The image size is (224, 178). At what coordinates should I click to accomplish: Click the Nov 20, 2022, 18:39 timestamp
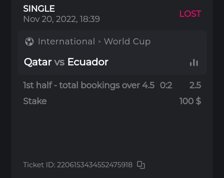pyautogui.click(x=62, y=19)
